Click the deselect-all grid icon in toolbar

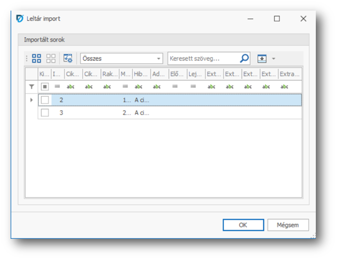[51, 59]
